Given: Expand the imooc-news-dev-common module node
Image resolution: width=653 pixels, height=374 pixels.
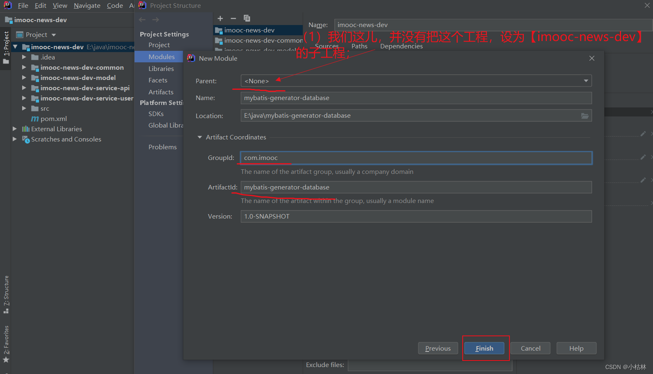Looking at the screenshot, I should (x=24, y=67).
